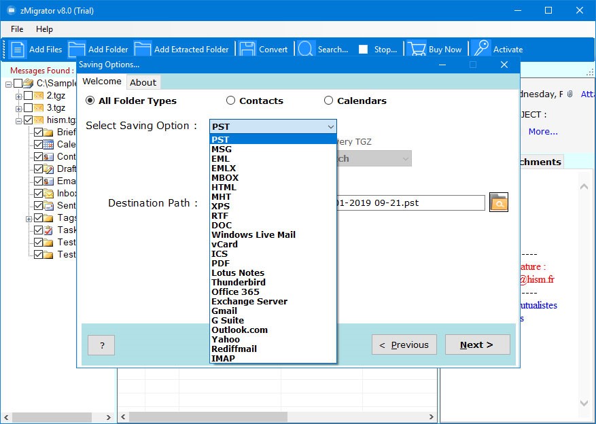
Task: Click the attachment paperclip icon
Action: (x=572, y=94)
